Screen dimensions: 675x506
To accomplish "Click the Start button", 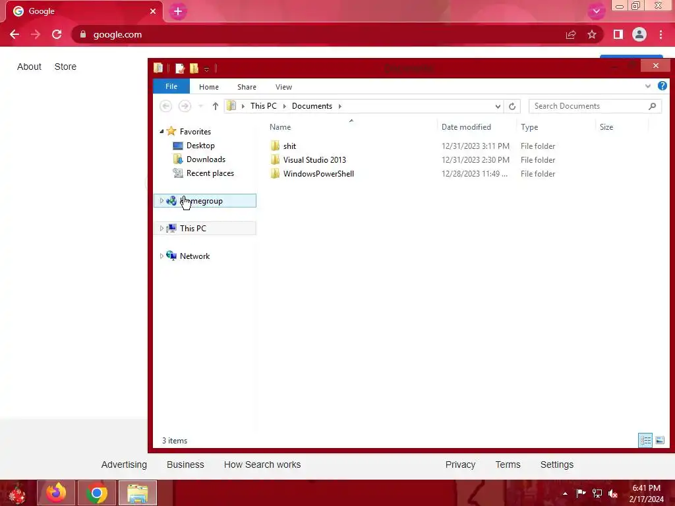I will 17,493.
